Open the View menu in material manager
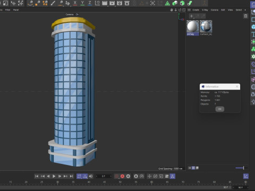 pos(230,10)
